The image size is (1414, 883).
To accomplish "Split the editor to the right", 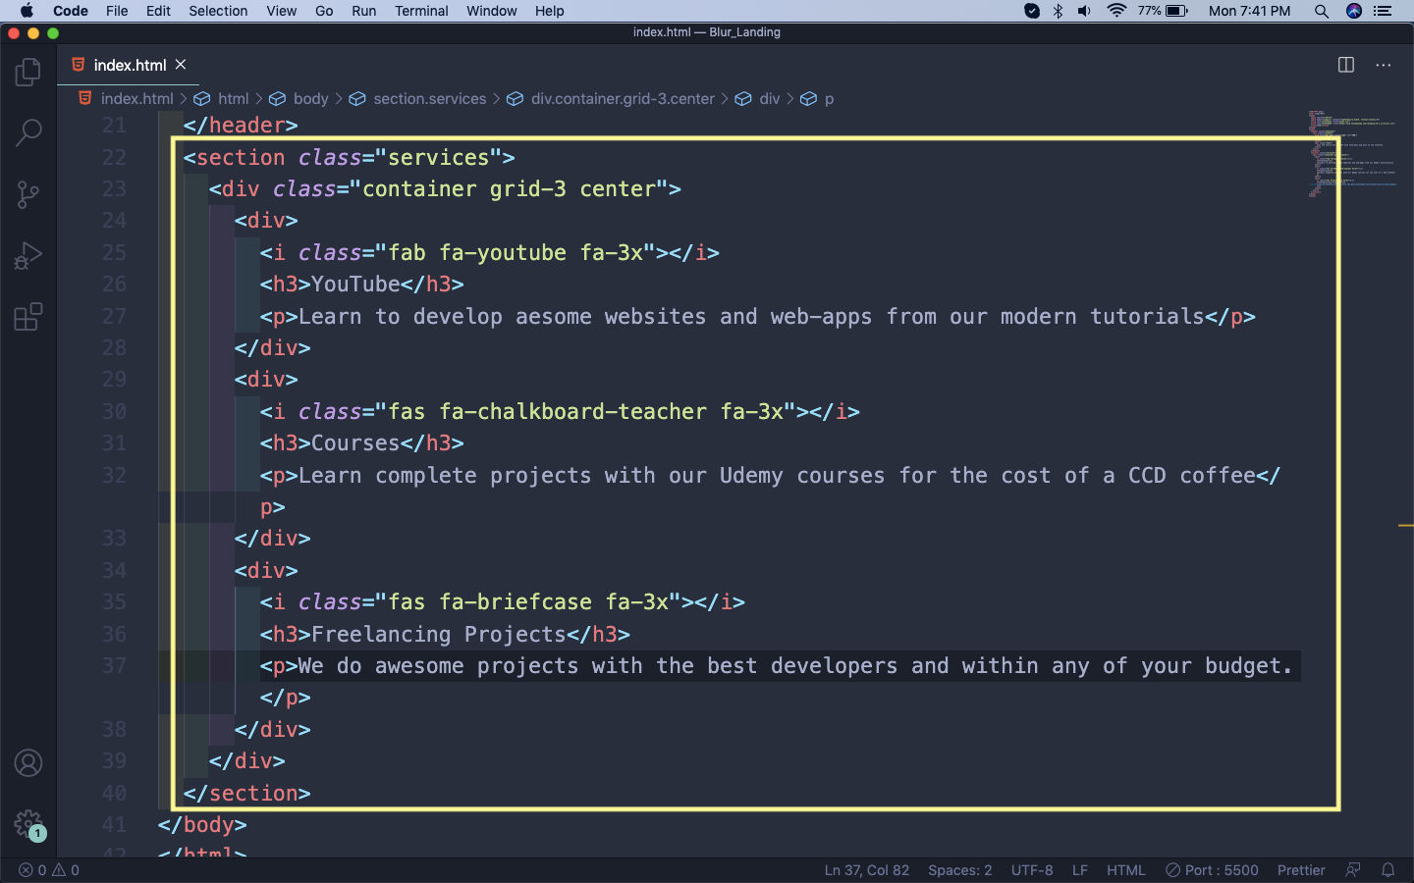I will (1346, 65).
